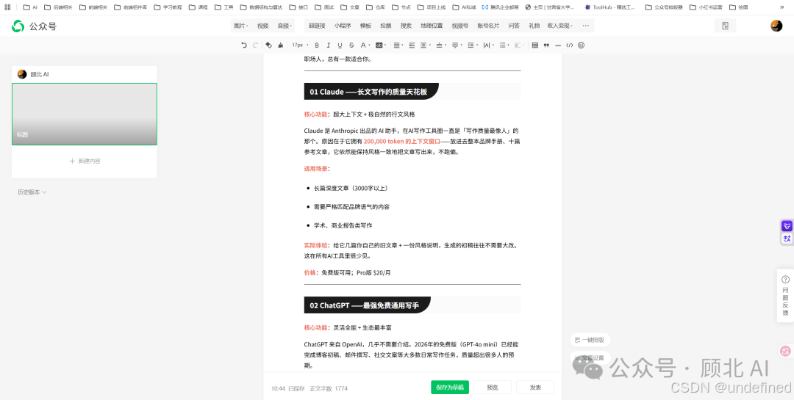Open the text background highlight color picker
The height and width of the screenshot is (400, 794).
click(381, 45)
